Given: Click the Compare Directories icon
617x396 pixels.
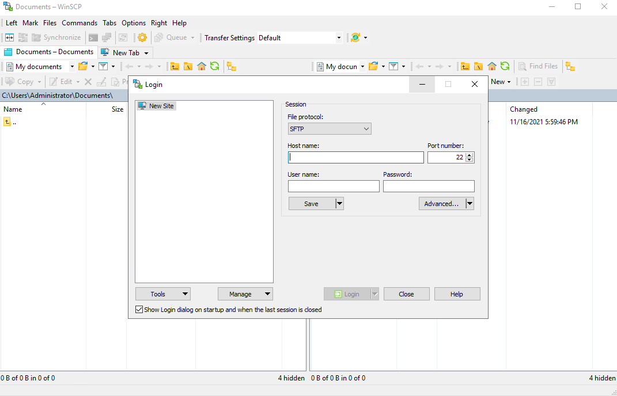Looking at the screenshot, I should 10,37.
